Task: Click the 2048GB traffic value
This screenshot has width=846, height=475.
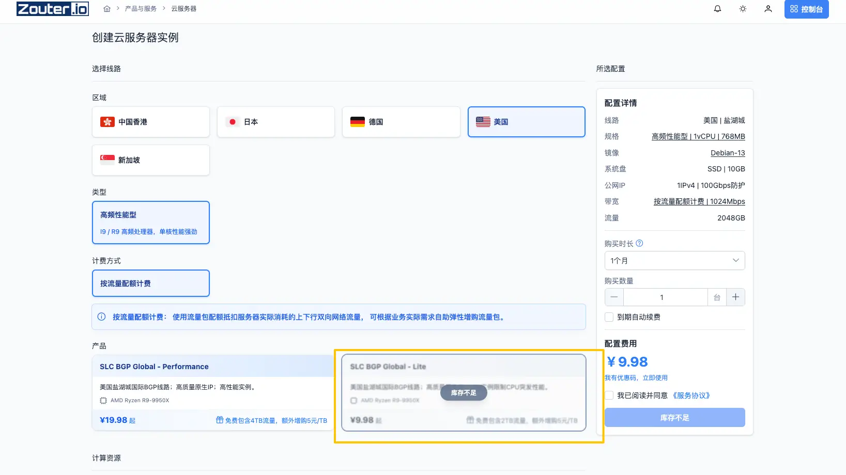Action: [731, 218]
